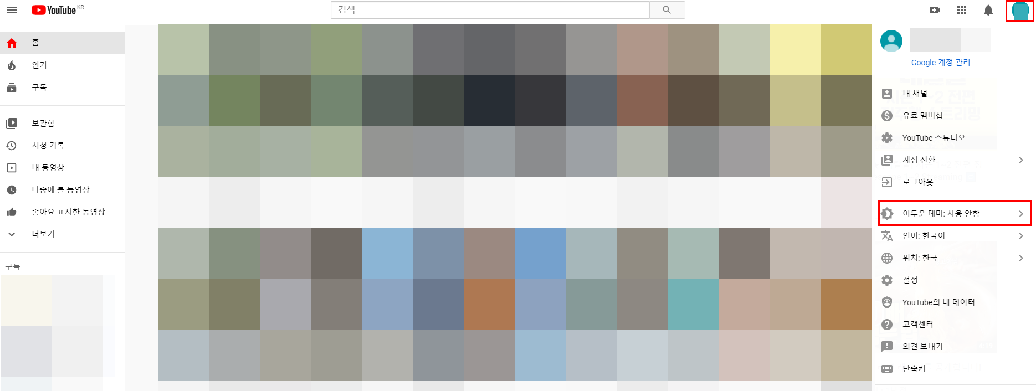Click the profile picture in account menu

point(891,41)
